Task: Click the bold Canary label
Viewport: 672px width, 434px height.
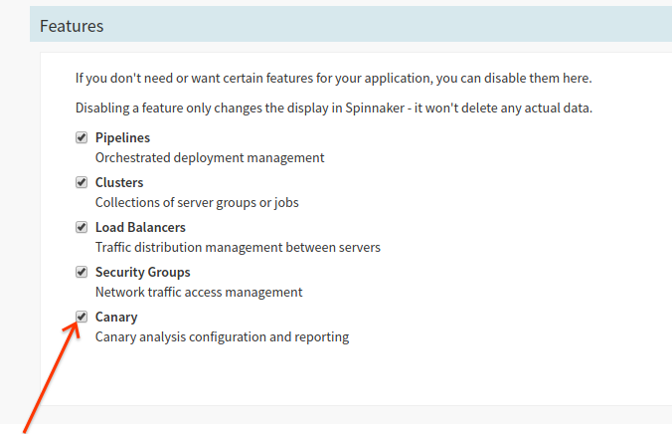Action: tap(116, 317)
